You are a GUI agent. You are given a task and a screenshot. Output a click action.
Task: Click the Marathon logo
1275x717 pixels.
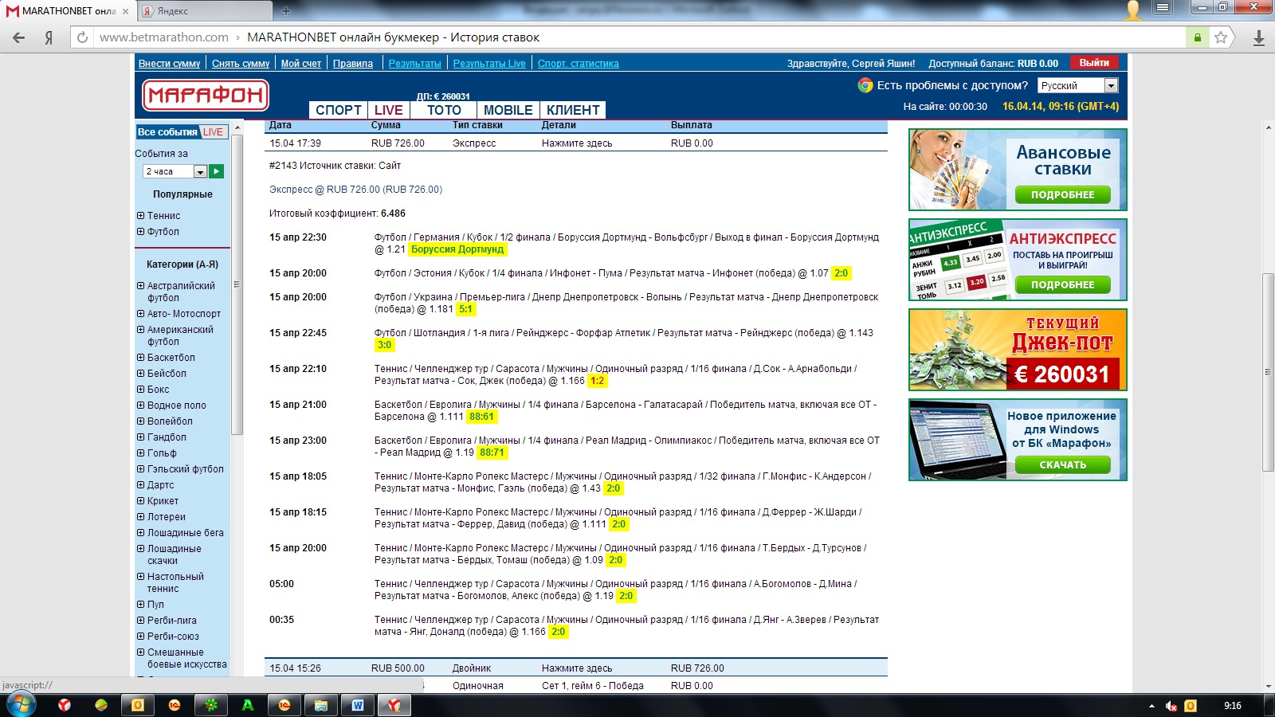coord(206,96)
